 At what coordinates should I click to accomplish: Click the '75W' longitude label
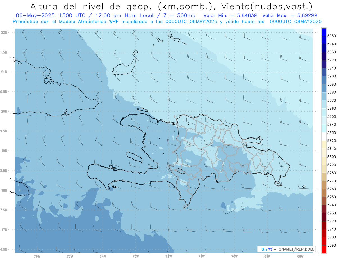tap(70, 256)
